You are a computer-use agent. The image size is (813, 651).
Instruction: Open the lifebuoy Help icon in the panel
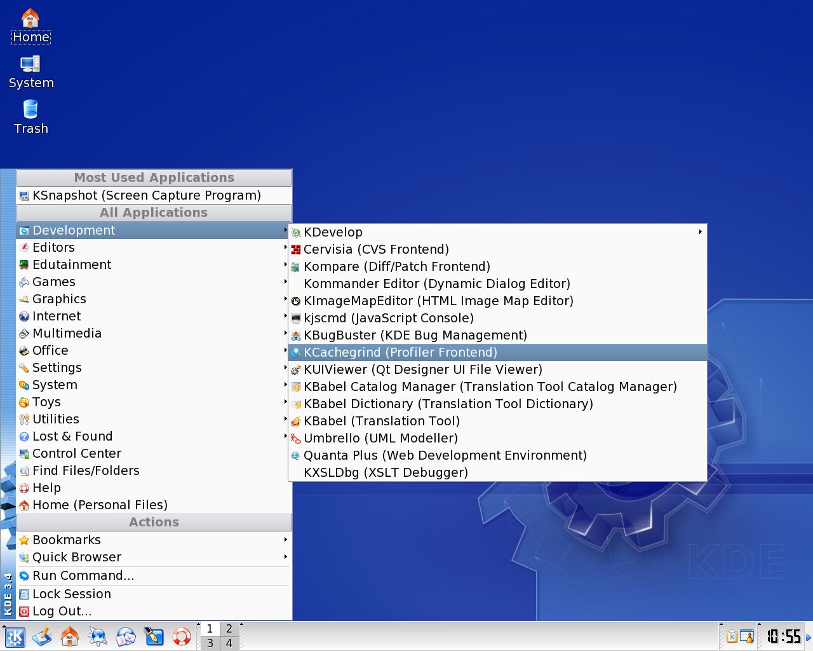tap(182, 636)
